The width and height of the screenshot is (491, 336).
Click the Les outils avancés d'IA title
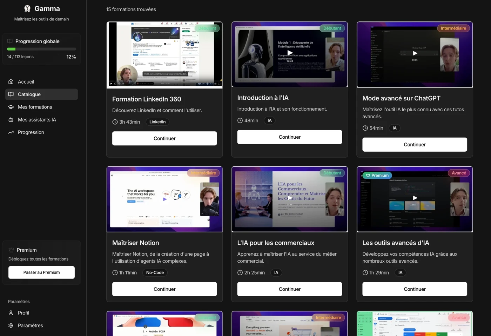click(x=396, y=243)
